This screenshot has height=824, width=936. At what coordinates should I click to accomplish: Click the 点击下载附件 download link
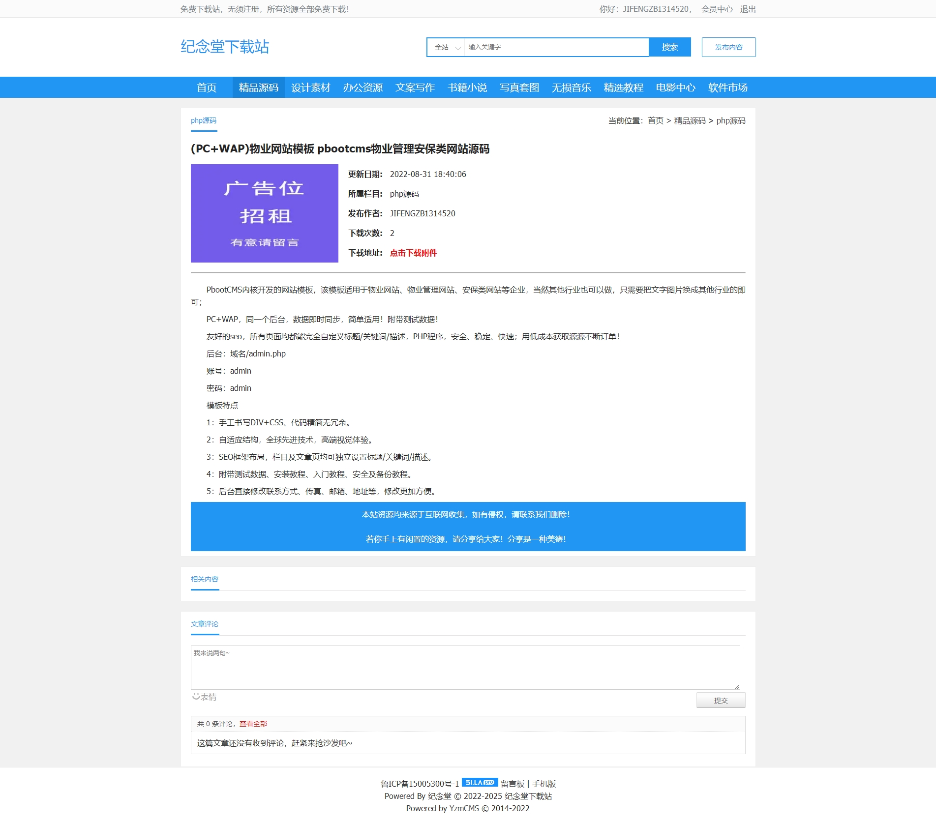click(413, 253)
